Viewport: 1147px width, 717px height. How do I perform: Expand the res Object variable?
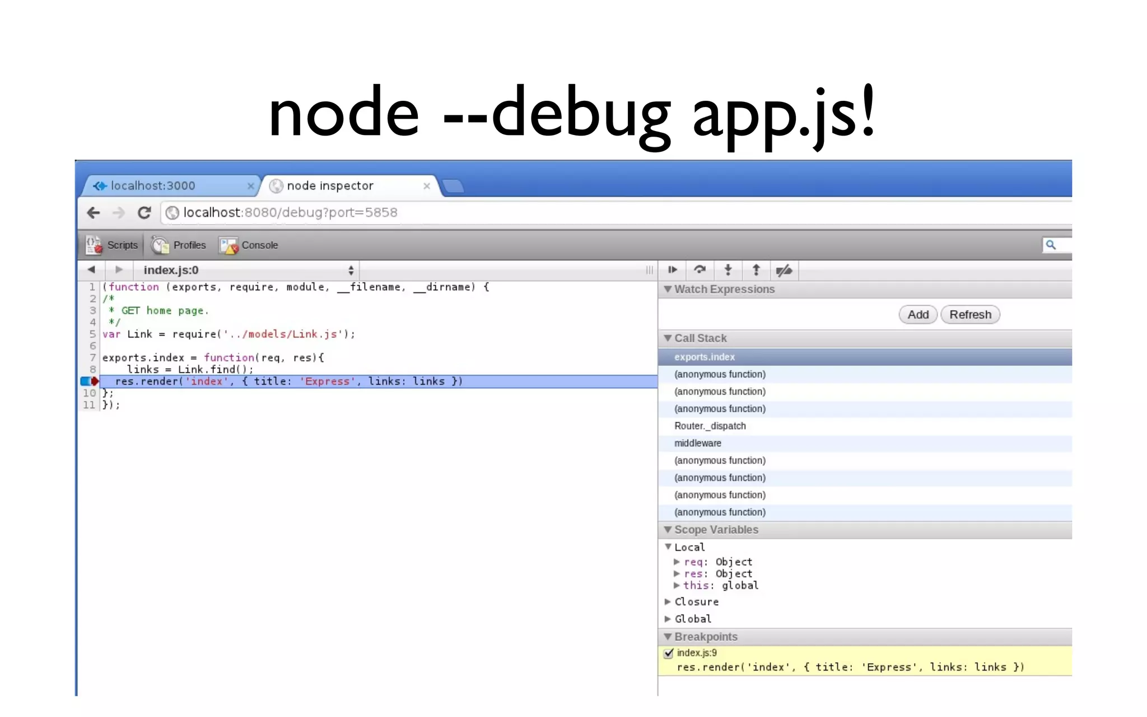[x=677, y=574]
